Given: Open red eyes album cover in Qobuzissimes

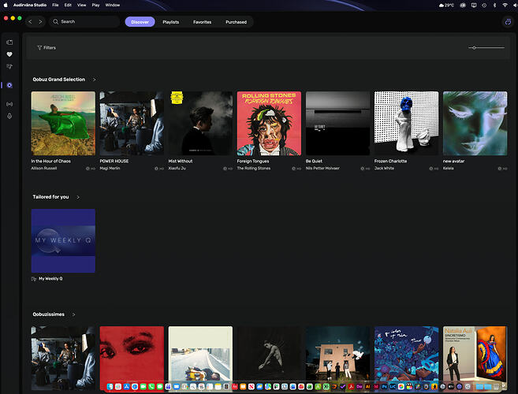Looking at the screenshot, I should tap(132, 359).
